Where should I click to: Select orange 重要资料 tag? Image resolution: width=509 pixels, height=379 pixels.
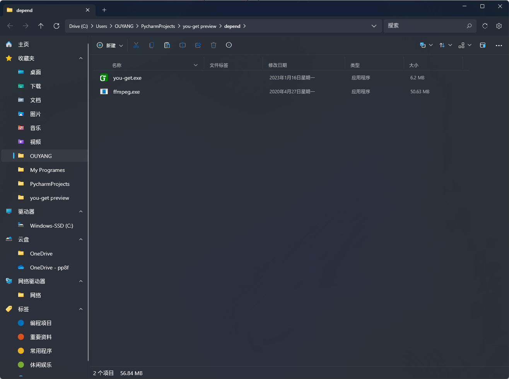pyautogui.click(x=45, y=337)
